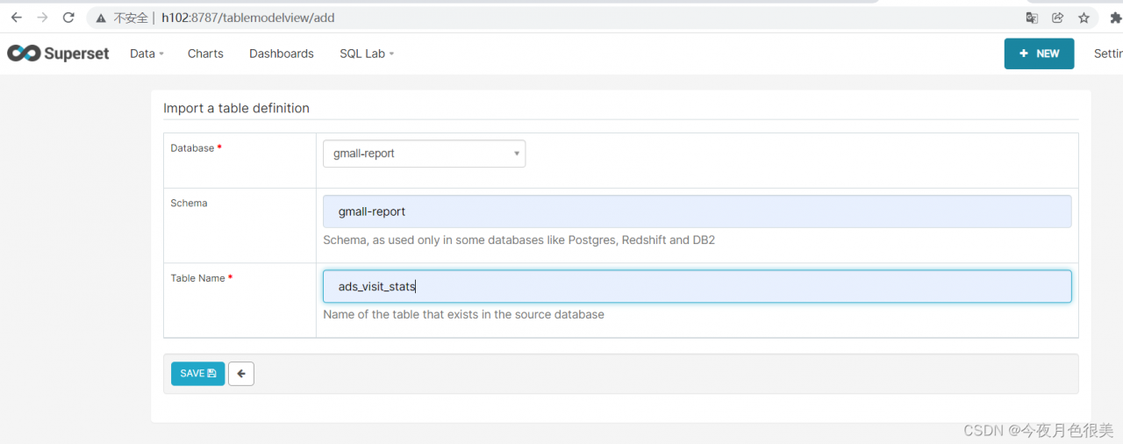Go to the Dashboards menu item
This screenshot has height=444, width=1123.
coord(282,54)
